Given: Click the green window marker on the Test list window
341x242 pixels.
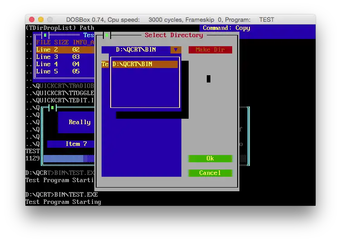Looking at the screenshot, I should [45, 35].
